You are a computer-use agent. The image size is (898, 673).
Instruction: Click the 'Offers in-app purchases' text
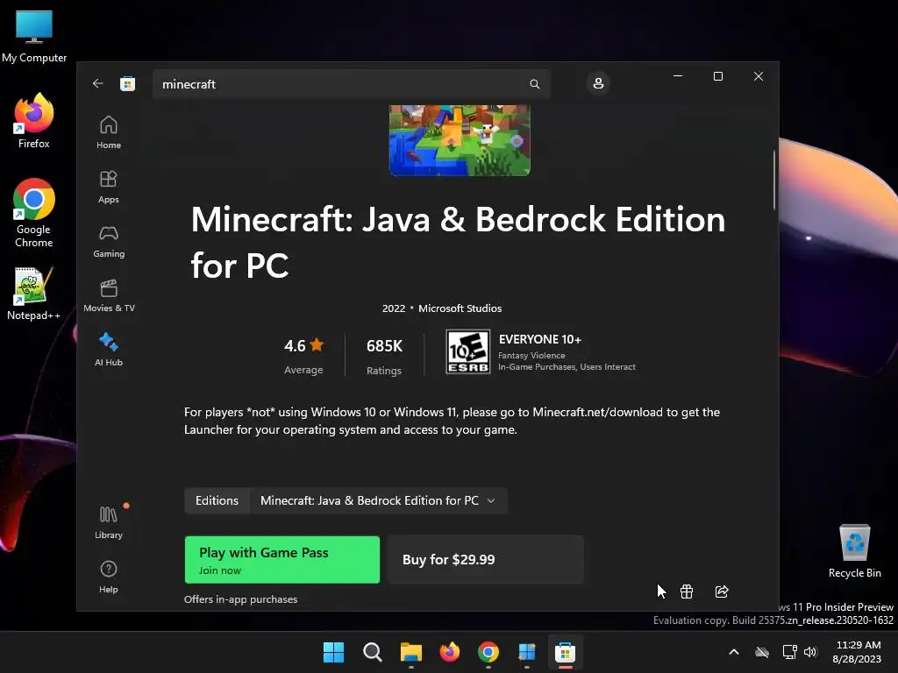point(240,599)
